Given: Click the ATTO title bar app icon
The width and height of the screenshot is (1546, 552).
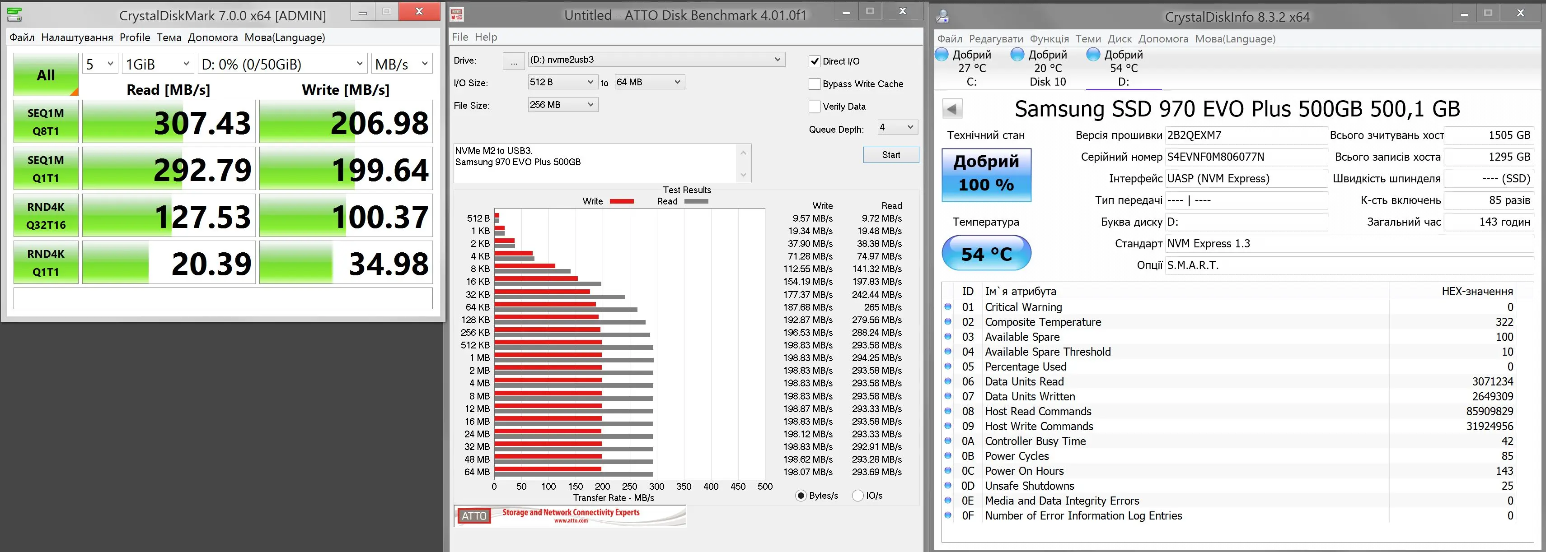Looking at the screenshot, I should [x=457, y=14].
